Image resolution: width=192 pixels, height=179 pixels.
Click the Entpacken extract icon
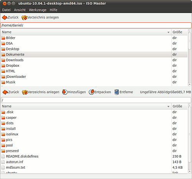[x=91, y=92]
